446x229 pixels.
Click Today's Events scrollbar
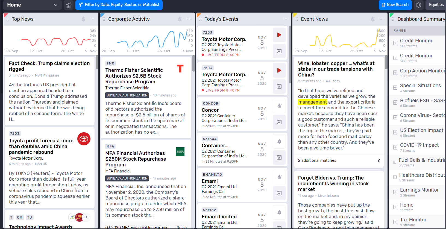coord(290,55)
